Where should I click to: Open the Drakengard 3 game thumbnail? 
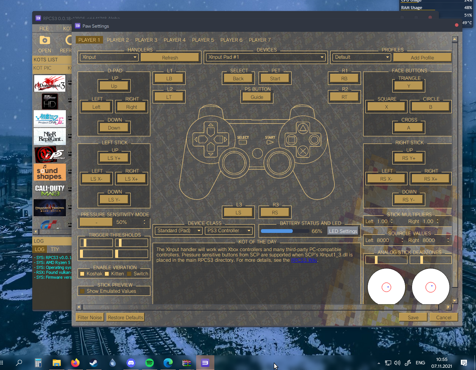[x=50, y=83]
